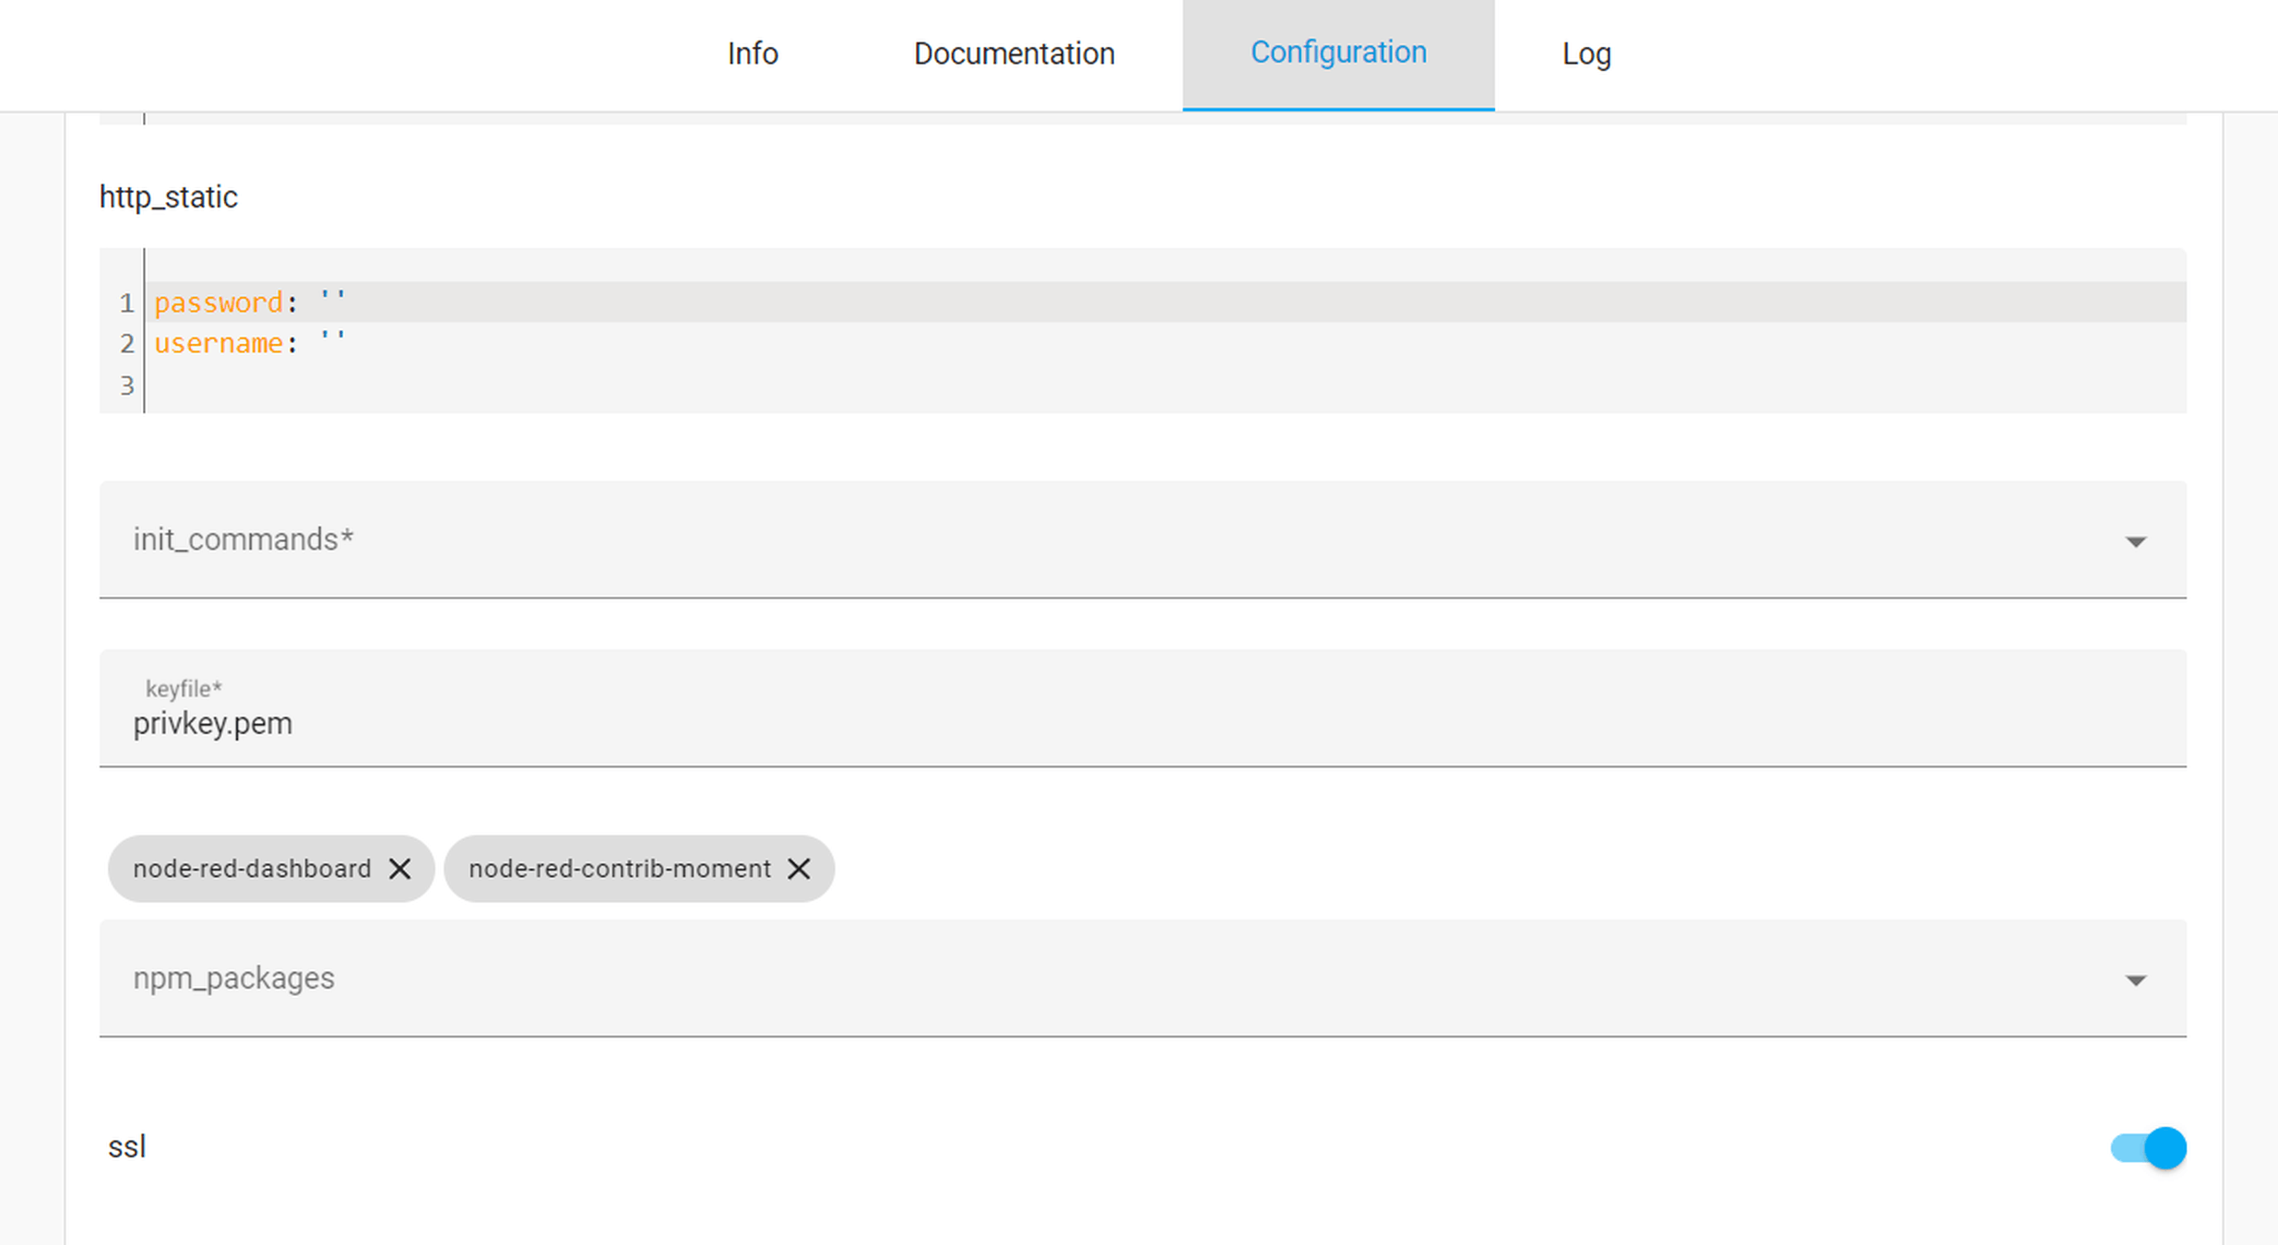The height and width of the screenshot is (1245, 2278).
Task: Open the Info tab
Action: pos(752,53)
